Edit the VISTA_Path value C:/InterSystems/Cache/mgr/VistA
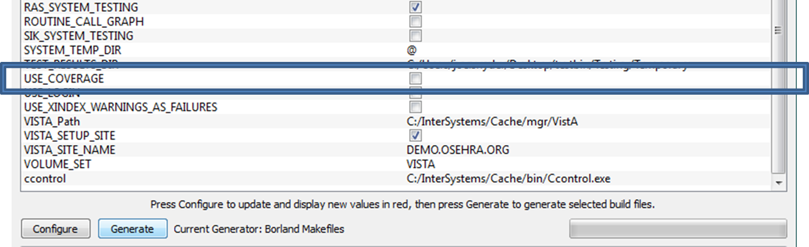Viewport: 809px width, 247px height. click(x=492, y=121)
